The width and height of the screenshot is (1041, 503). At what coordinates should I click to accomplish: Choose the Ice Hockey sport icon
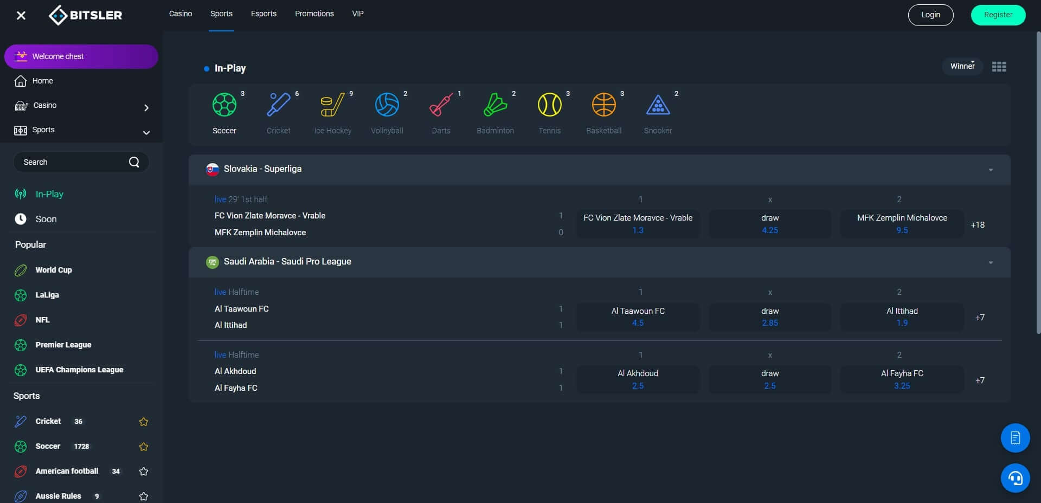[x=332, y=105]
